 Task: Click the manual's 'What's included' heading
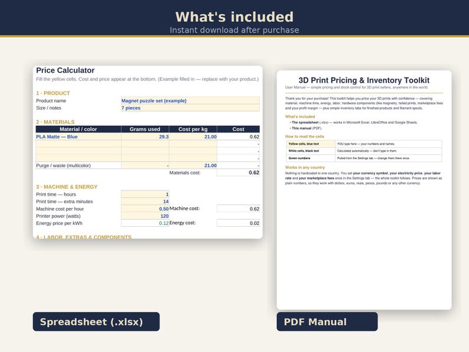(300, 116)
